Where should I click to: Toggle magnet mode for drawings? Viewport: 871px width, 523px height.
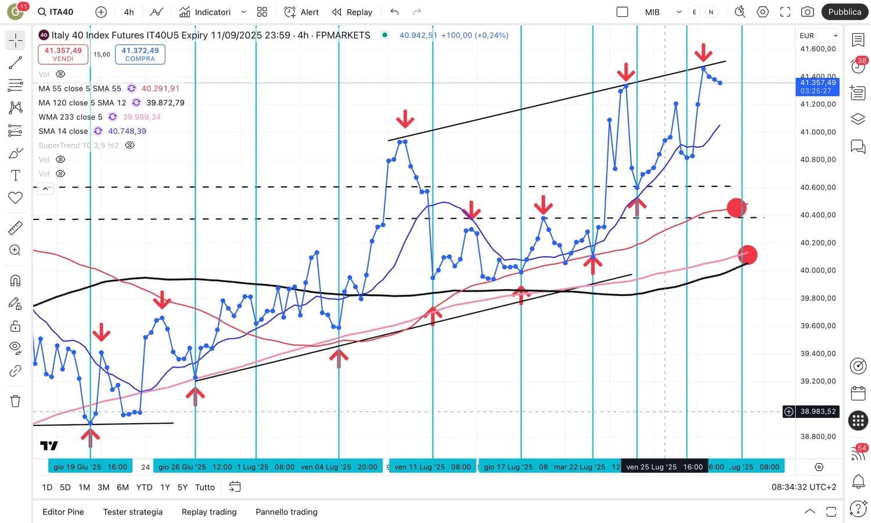coord(16,280)
